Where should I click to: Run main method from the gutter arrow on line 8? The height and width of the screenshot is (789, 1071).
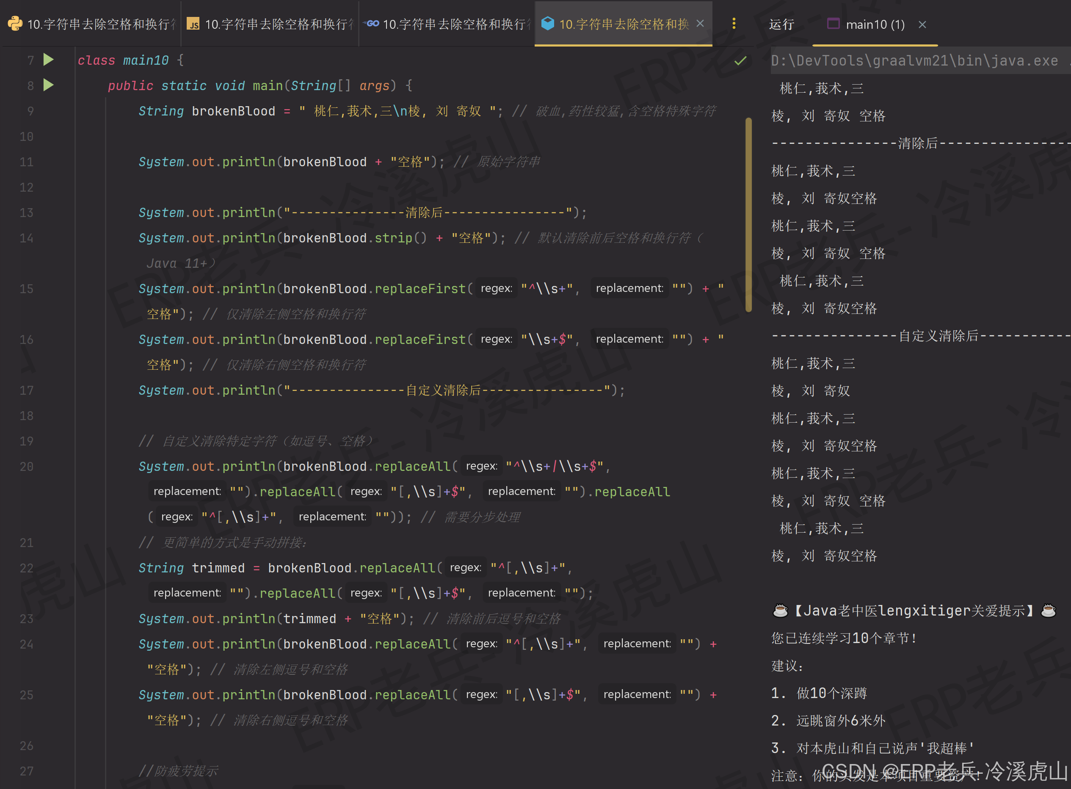[x=48, y=85]
